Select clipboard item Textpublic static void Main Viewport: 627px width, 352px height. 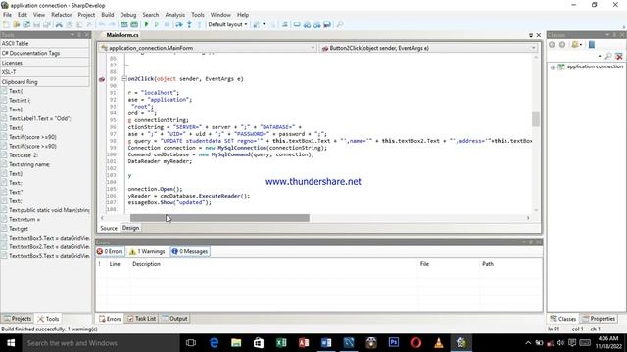coord(49,210)
